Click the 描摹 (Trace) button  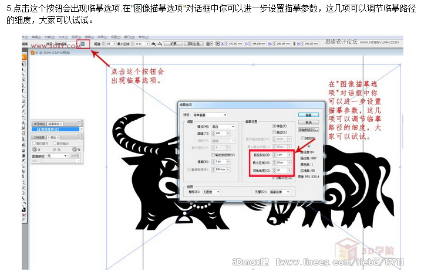point(308,115)
